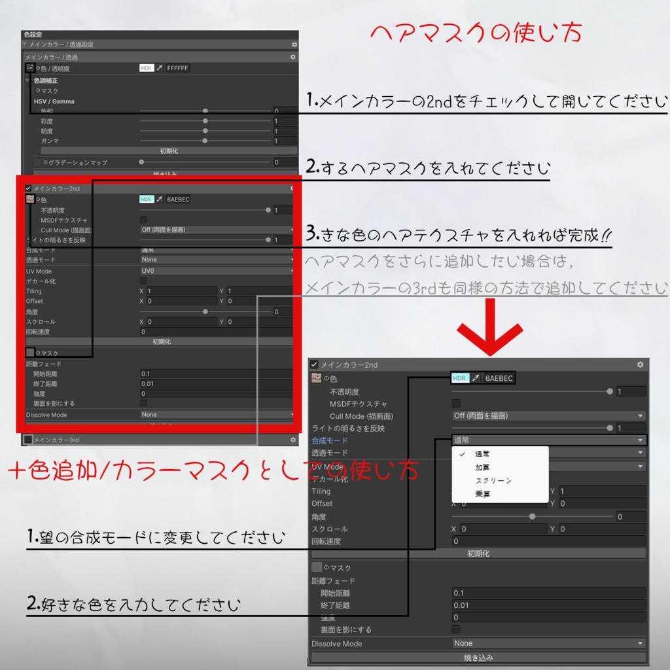Click Offset X field in the 色設定 inspector
The image size is (670, 670).
(x=182, y=301)
